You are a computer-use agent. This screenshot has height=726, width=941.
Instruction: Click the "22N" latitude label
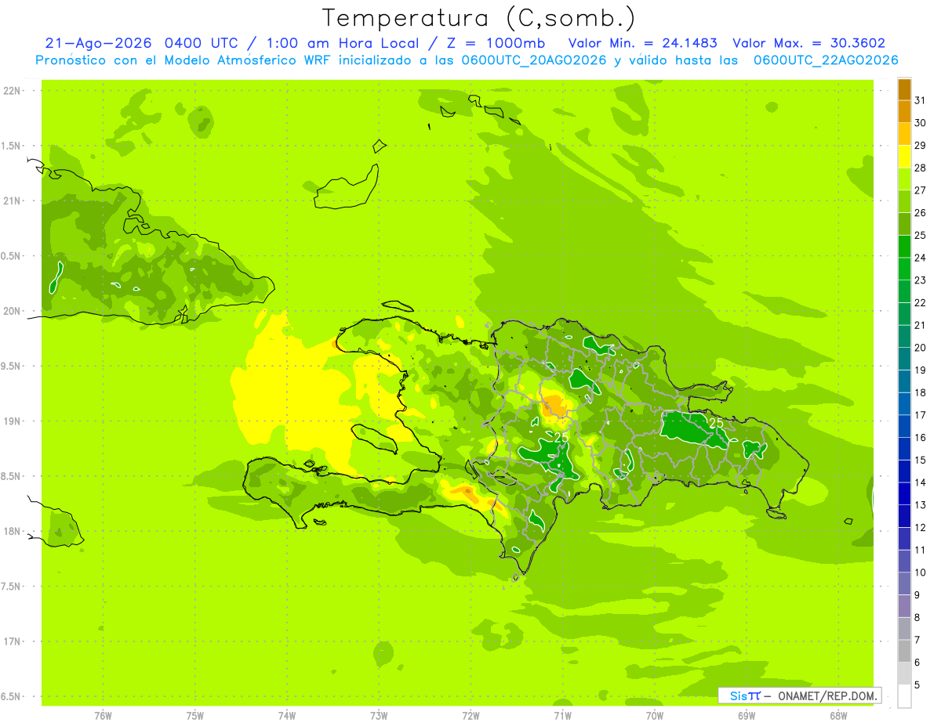pyautogui.click(x=13, y=91)
